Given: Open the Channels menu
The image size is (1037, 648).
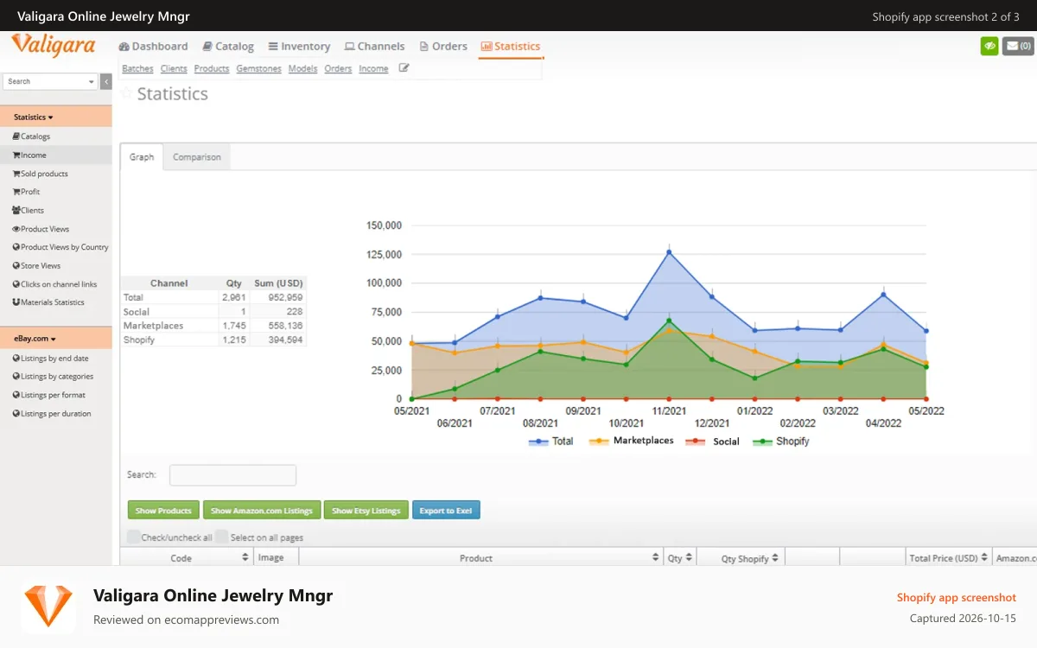Looking at the screenshot, I should pyautogui.click(x=374, y=47).
